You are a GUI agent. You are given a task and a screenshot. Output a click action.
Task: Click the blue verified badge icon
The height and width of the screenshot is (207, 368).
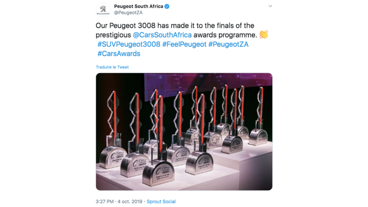(x=167, y=6)
